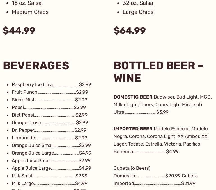Select the $64.99 price text
216x190 pixels.
130,31
